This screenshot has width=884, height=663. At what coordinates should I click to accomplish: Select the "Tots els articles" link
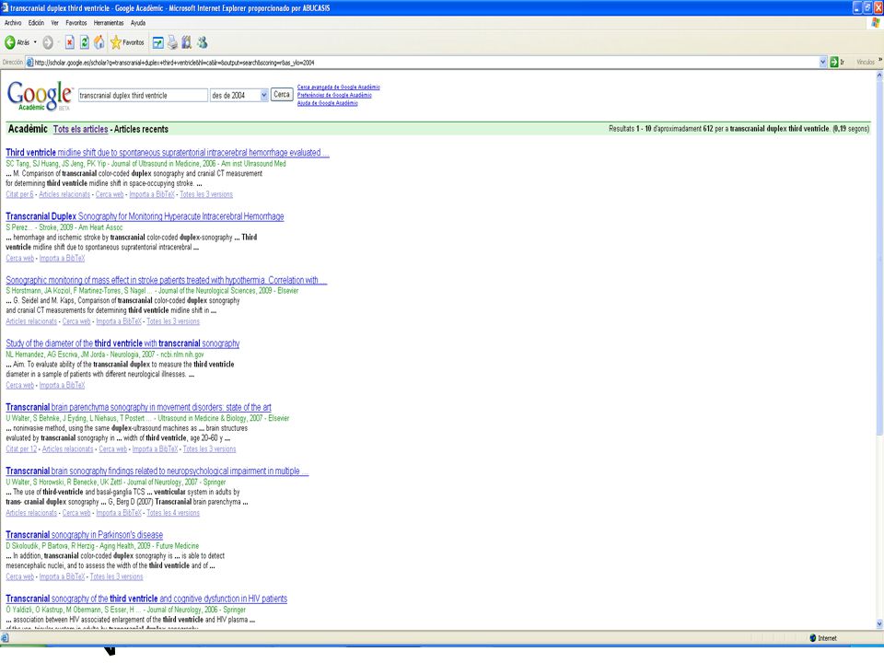coord(81,129)
